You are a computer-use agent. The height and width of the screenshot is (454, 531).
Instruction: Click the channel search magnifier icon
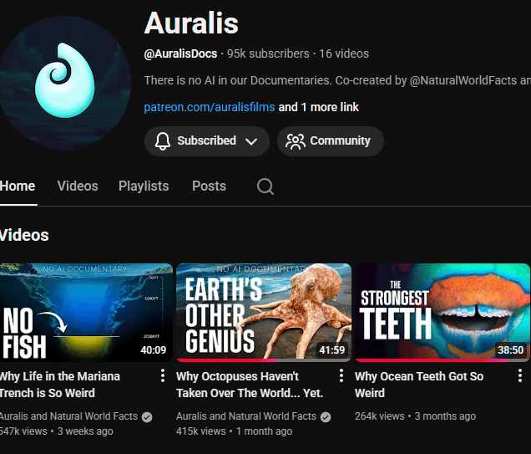(265, 186)
